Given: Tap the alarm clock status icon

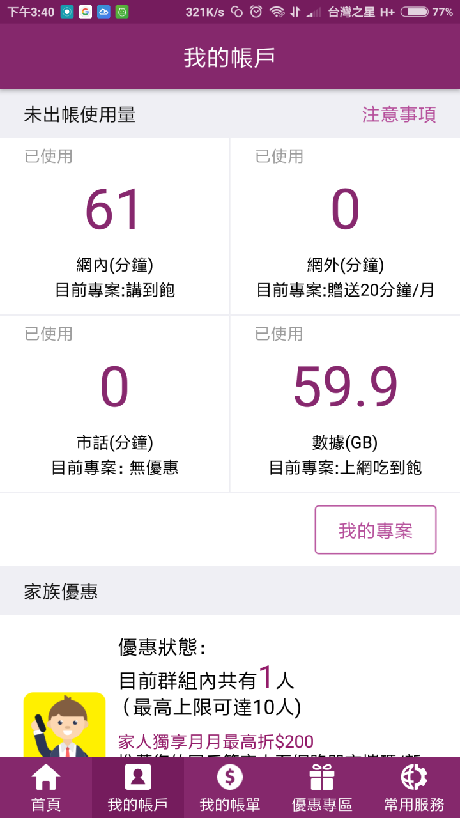Looking at the screenshot, I should tap(256, 12).
